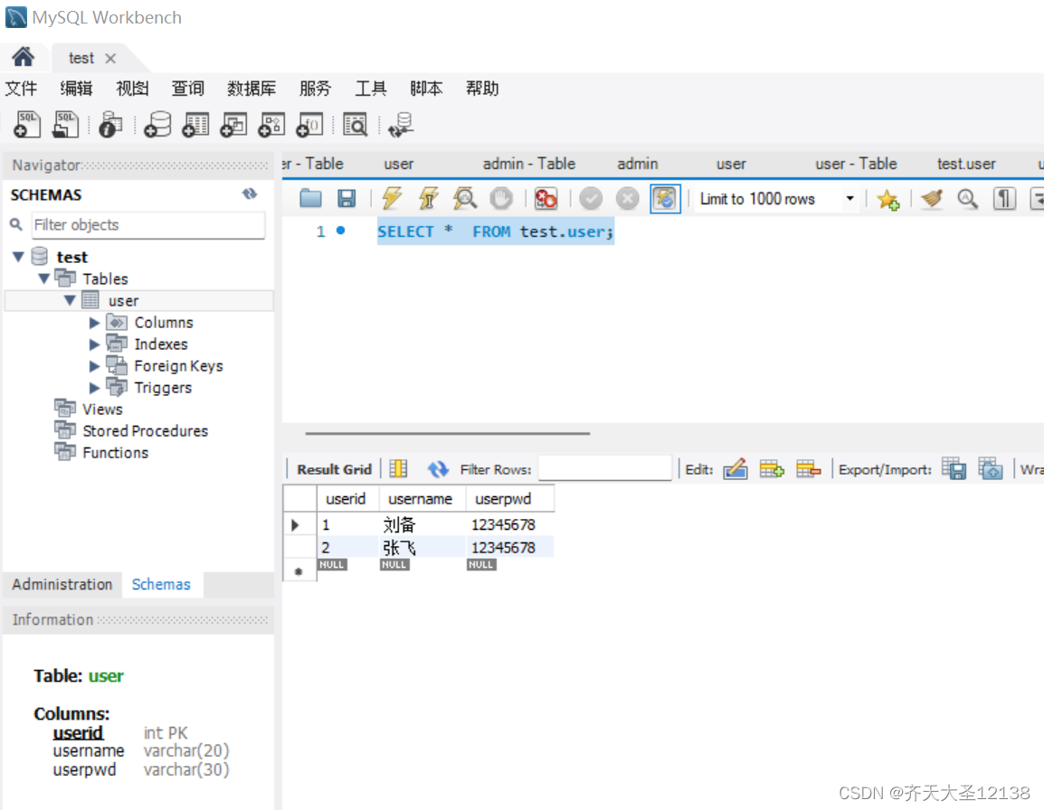Collapse the test schema node

pos(19,257)
